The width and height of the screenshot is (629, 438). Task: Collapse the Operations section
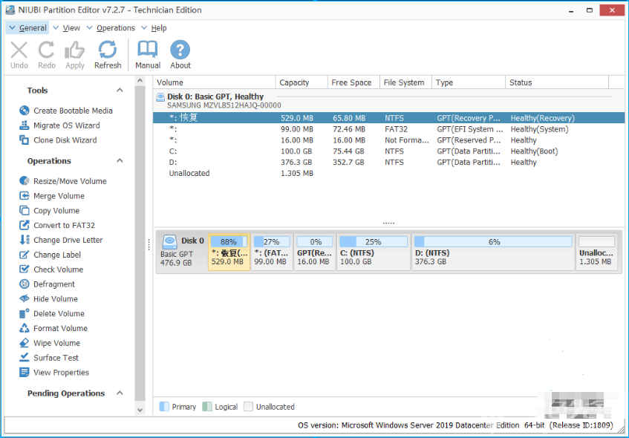click(120, 161)
